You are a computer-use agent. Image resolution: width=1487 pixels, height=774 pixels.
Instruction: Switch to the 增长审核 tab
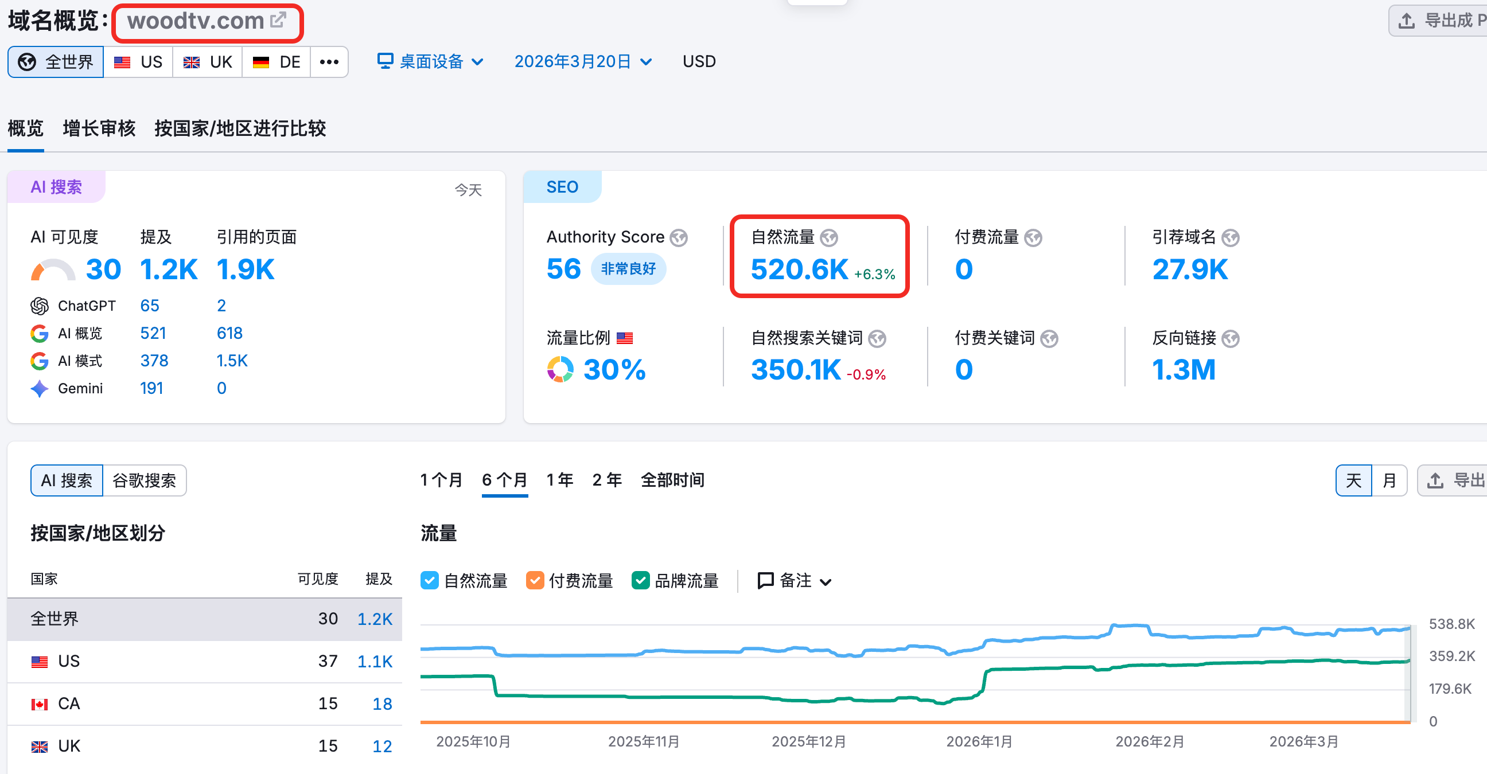pos(99,128)
